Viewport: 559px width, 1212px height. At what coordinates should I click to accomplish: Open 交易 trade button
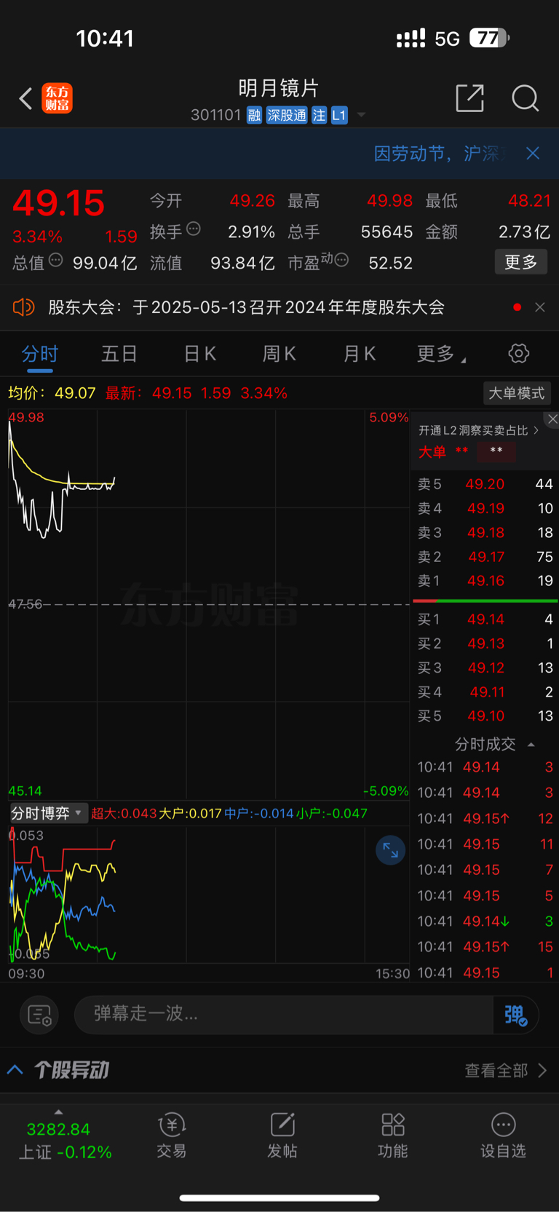click(172, 1134)
